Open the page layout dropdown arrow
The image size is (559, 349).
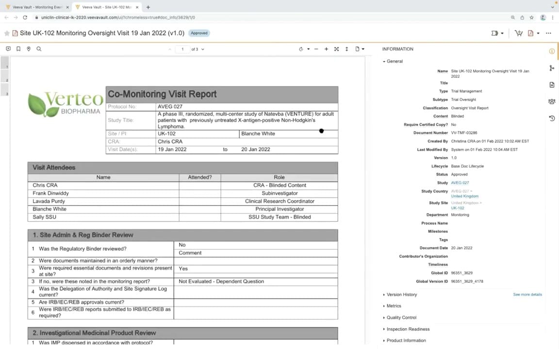point(363,49)
